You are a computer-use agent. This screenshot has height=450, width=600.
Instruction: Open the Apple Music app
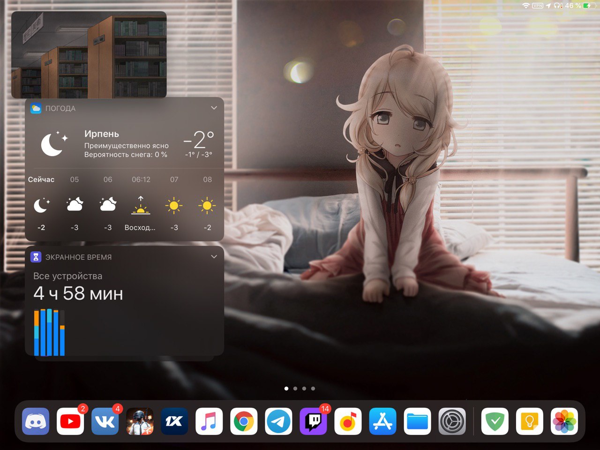click(209, 421)
